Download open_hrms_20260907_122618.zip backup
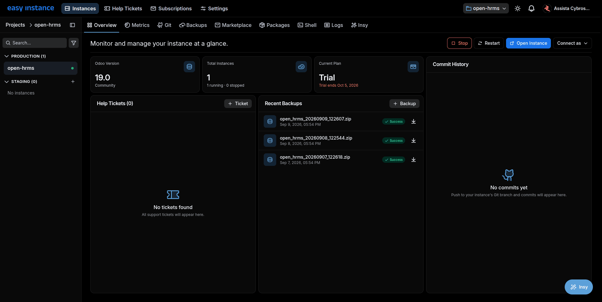Image resolution: width=602 pixels, height=302 pixels. [x=414, y=160]
